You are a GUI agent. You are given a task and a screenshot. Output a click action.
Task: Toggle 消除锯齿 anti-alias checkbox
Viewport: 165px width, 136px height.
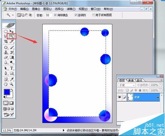click(x=55, y=15)
